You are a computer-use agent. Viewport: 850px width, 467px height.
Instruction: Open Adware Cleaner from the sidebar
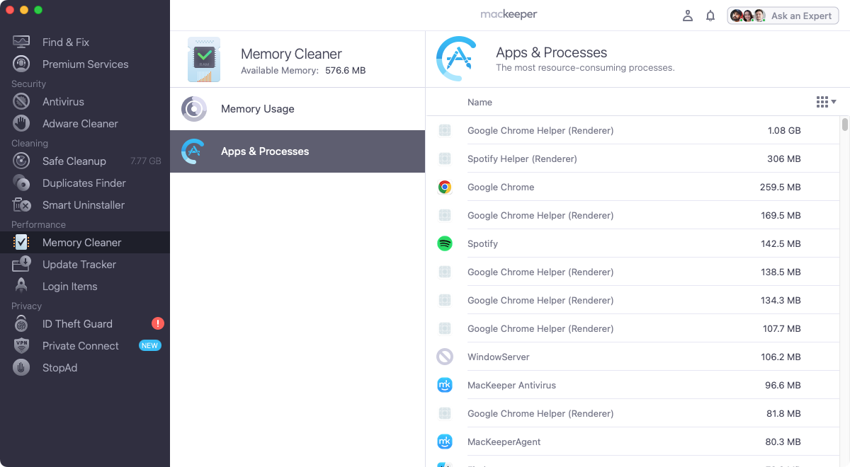[x=85, y=123]
